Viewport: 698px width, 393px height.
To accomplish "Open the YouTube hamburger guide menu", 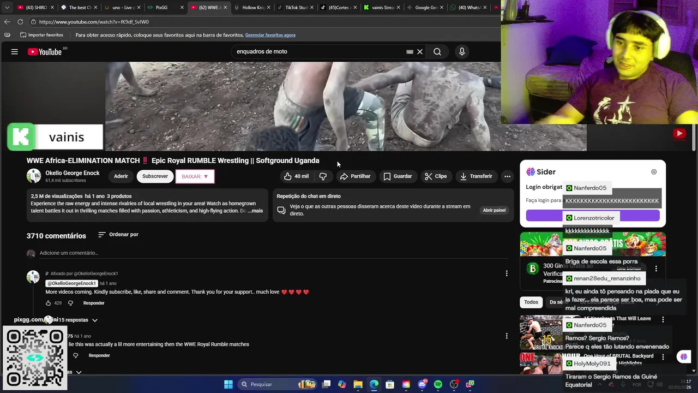I will pos(15,52).
